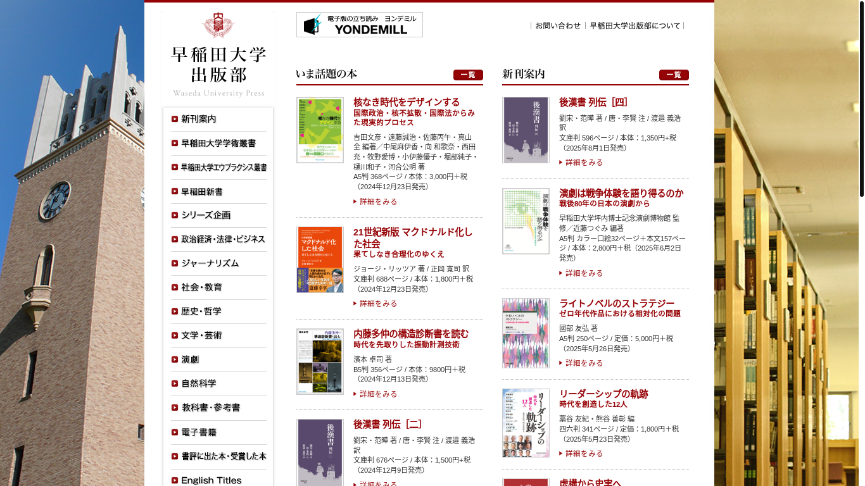The width and height of the screenshot is (865, 486).
Task: Click 詳細をみる under リーダーシップの軌跡
Action: tap(581, 454)
